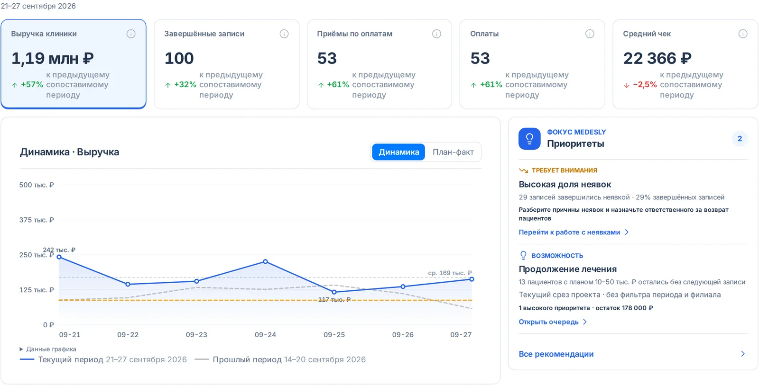
Task: Click chevron at right of Все рекомендации row
Action: [x=743, y=354]
